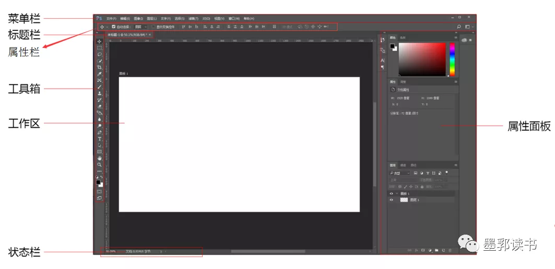555x269 pixels.
Task: Toggle the 自动选择 checkbox
Action: tap(113, 27)
